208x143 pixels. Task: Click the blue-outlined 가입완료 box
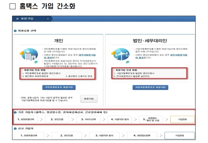point(180,135)
